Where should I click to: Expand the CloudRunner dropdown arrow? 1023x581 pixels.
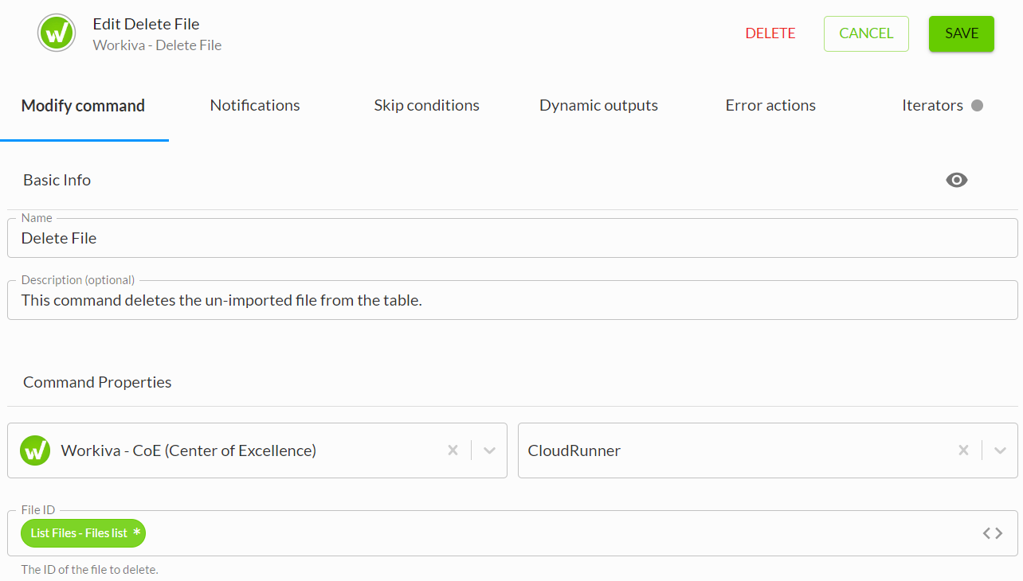pyautogui.click(x=1001, y=450)
